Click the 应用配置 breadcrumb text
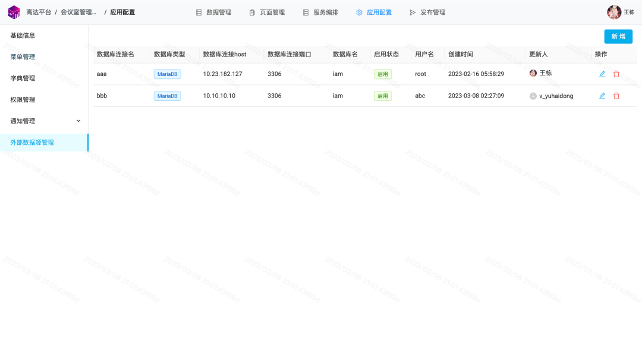Image resolution: width=642 pixels, height=351 pixels. (x=122, y=12)
